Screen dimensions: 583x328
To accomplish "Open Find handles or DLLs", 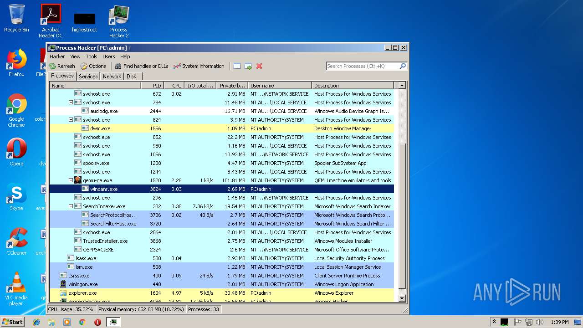I will pyautogui.click(x=141, y=66).
